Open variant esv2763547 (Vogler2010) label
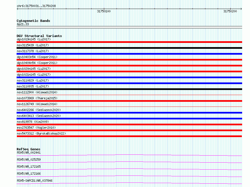This screenshot has height=187, width=250. [x=36, y=128]
